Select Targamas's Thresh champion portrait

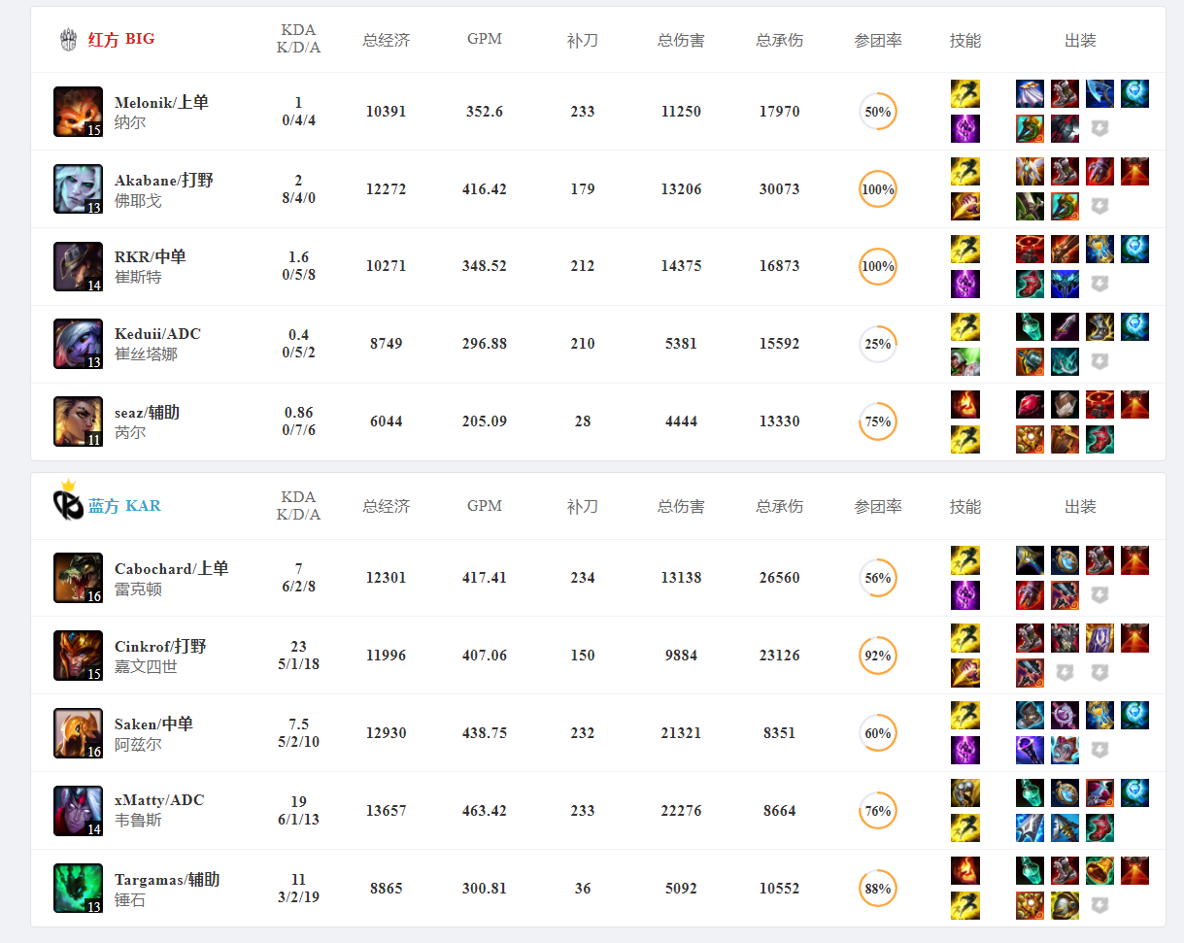(x=78, y=887)
